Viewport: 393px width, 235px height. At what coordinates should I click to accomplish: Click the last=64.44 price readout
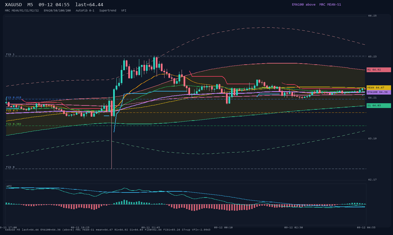89,5
